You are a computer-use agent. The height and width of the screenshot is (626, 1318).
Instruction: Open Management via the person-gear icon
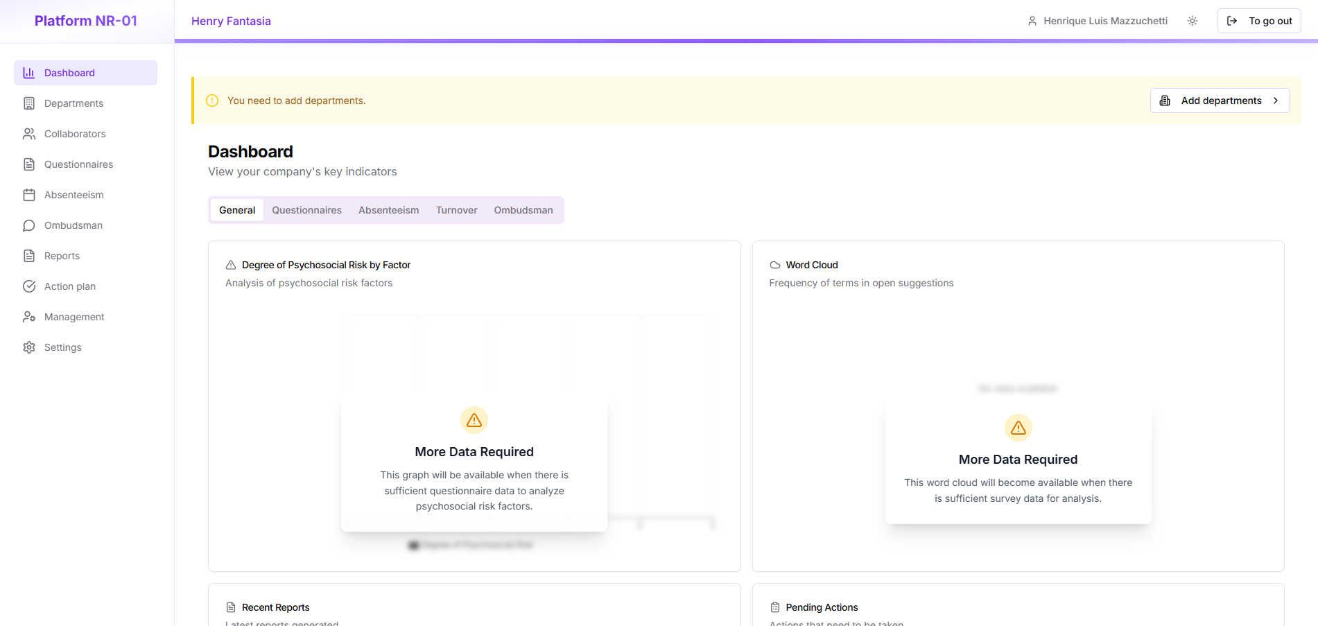[x=28, y=316]
